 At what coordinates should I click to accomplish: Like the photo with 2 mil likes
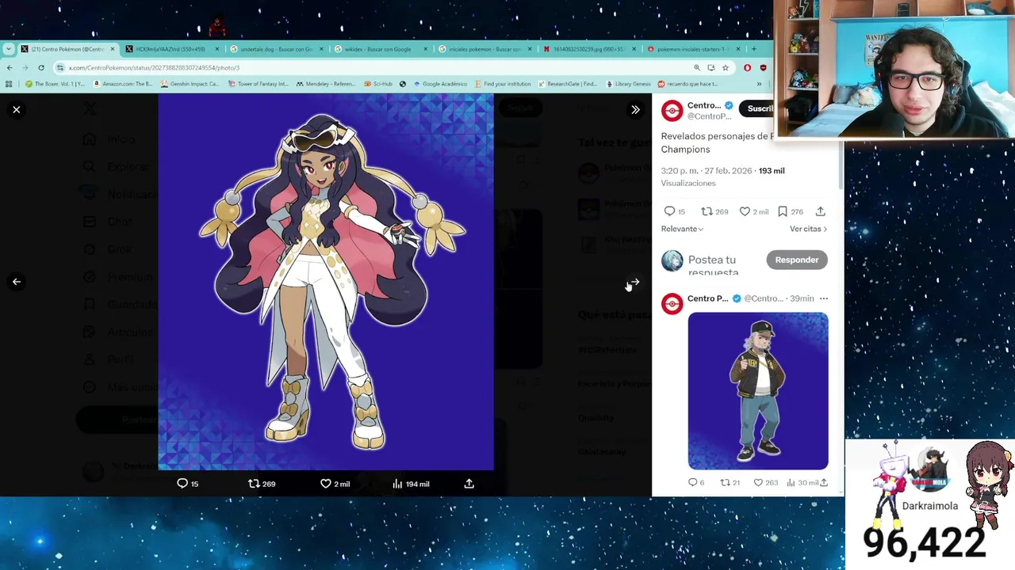335,484
